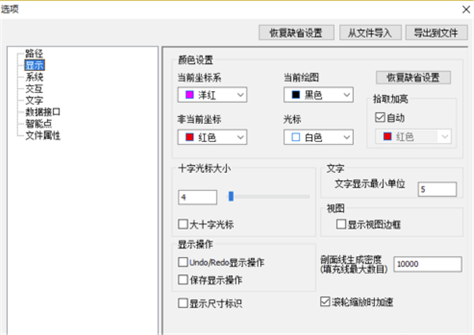Enable the 显示视图边框 checkbox
This screenshot has width=474, height=335.
(x=342, y=224)
